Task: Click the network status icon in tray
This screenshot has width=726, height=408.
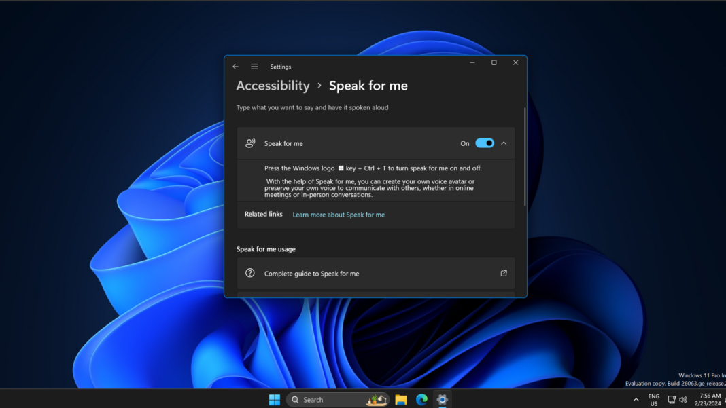Action: tap(672, 399)
